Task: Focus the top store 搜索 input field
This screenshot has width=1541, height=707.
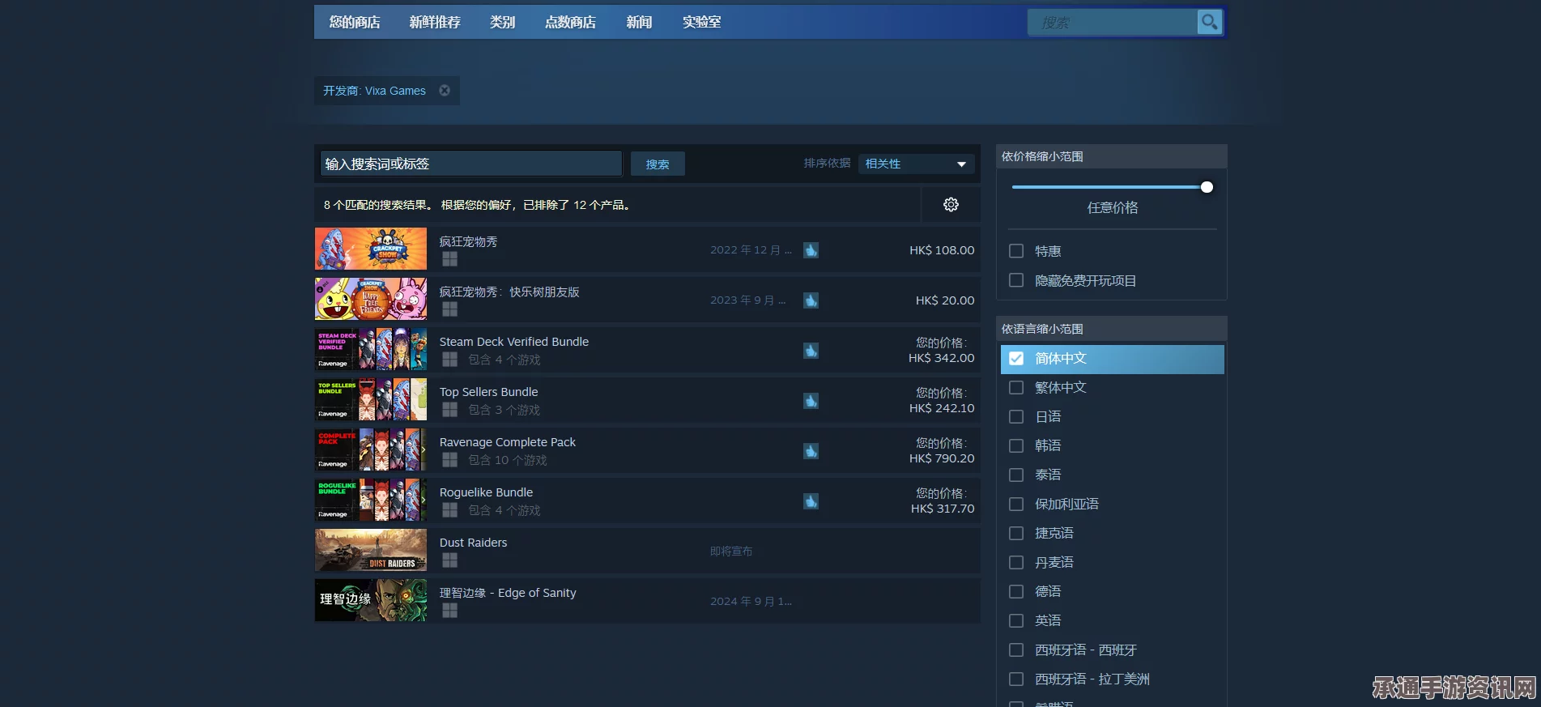Action: tap(1113, 22)
